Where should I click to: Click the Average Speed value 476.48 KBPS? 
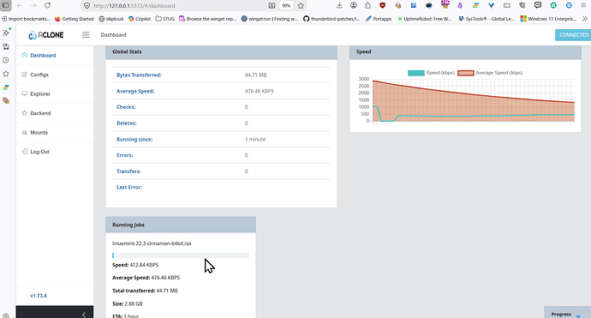[260, 92]
